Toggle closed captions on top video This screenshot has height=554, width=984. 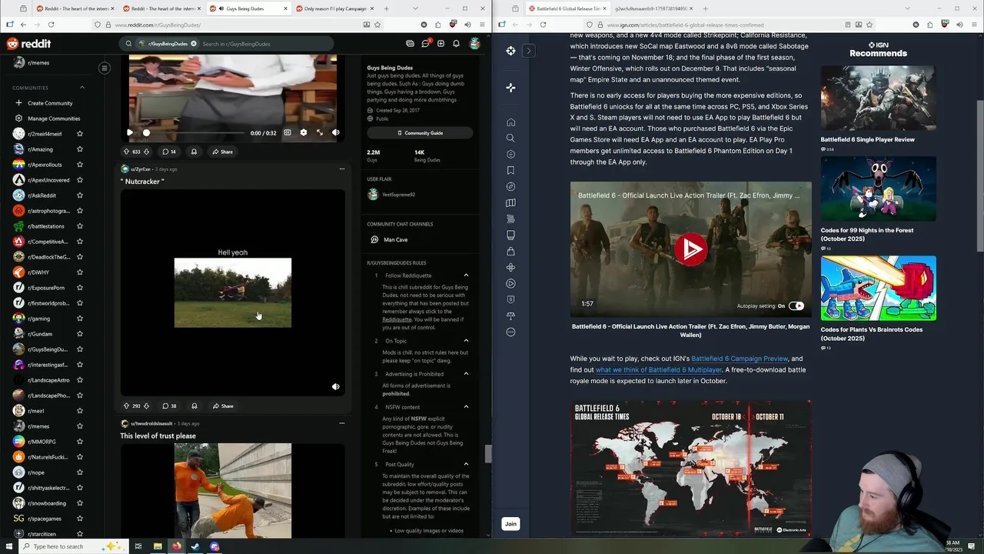tap(288, 132)
